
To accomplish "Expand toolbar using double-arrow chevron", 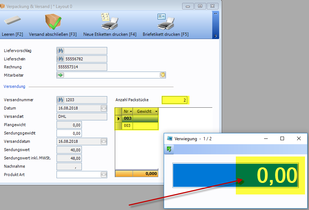I will (216, 14).
